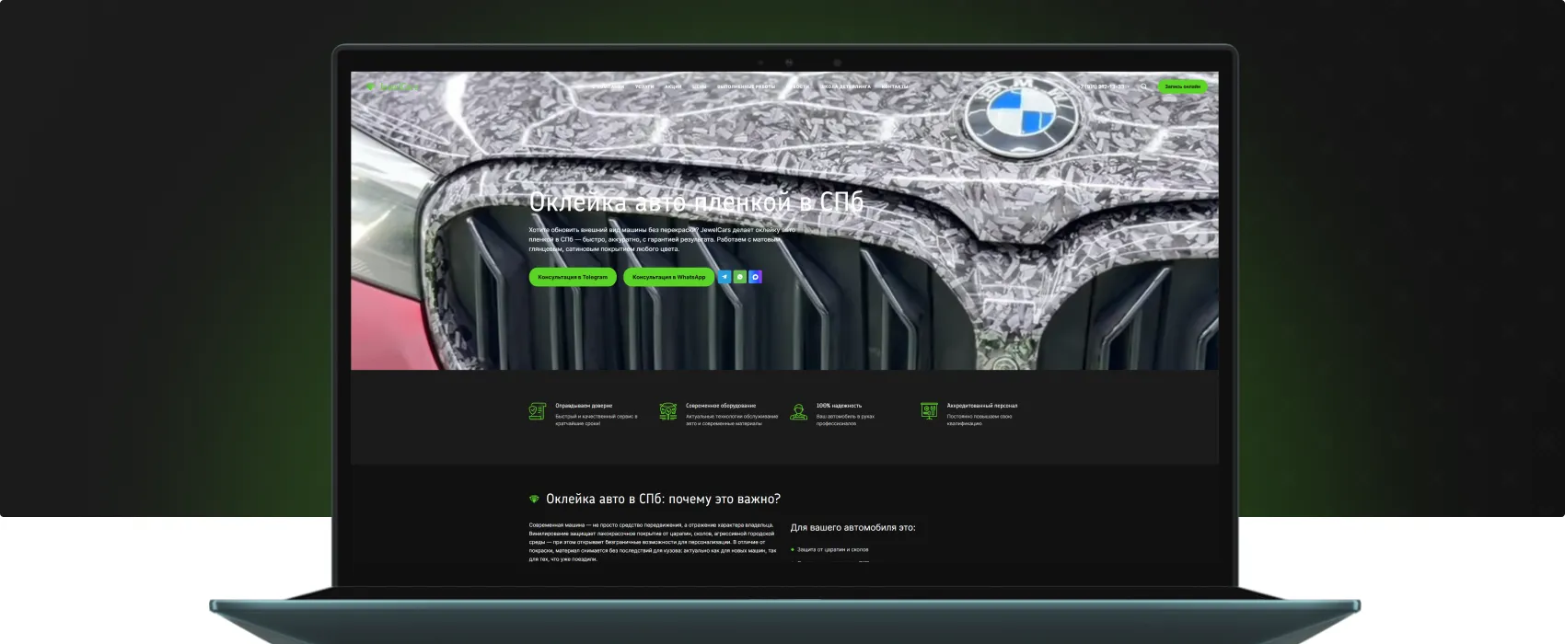The height and width of the screenshot is (644, 1565).
Task: Open the 'Цены' menu item
Action: click(700, 86)
